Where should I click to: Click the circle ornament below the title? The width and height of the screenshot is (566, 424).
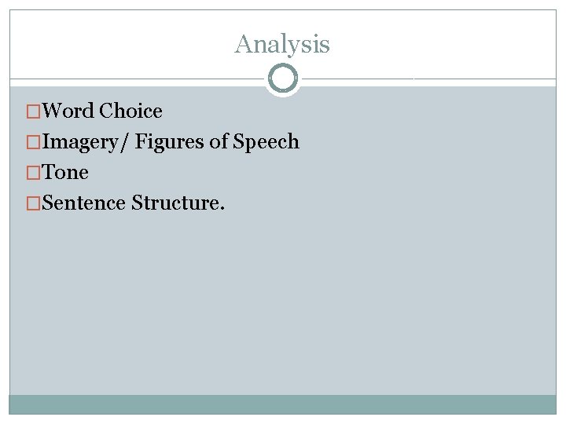click(x=282, y=79)
